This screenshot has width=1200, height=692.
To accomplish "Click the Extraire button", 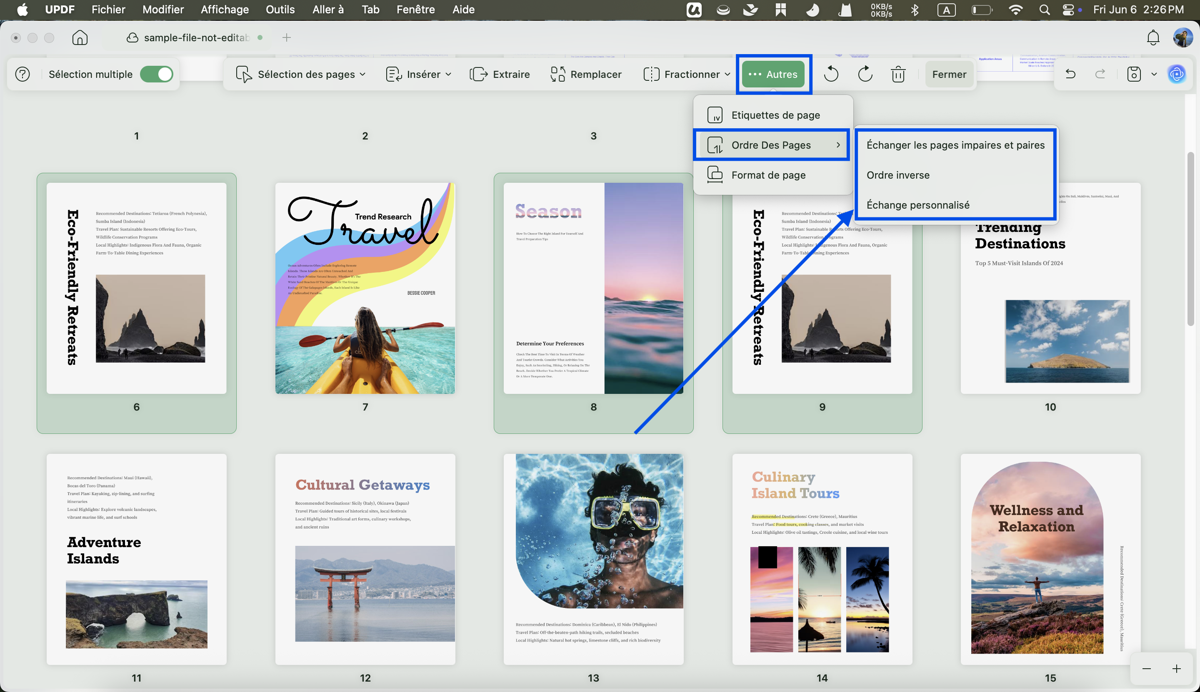I will point(500,74).
